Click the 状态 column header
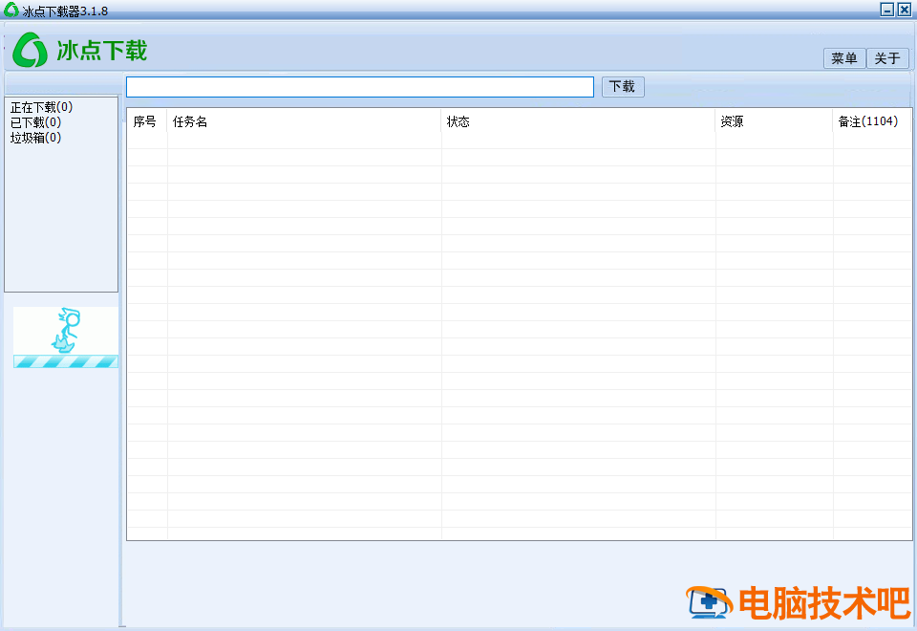The height and width of the screenshot is (631, 917). 578,121
